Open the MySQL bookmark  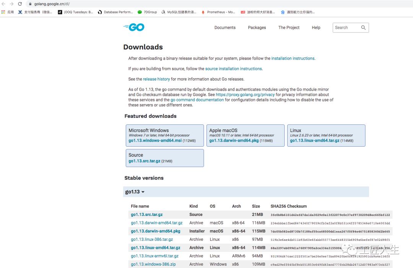pyautogui.click(x=179, y=12)
